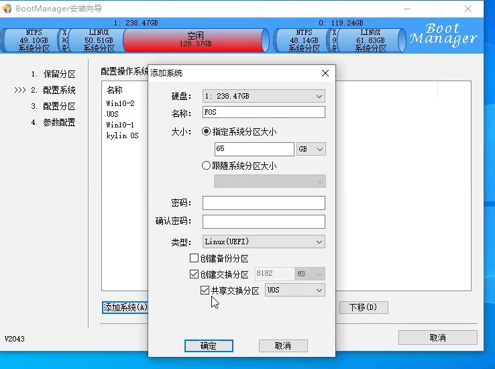Click the 密码 password field
495x369 pixels.
click(x=264, y=203)
